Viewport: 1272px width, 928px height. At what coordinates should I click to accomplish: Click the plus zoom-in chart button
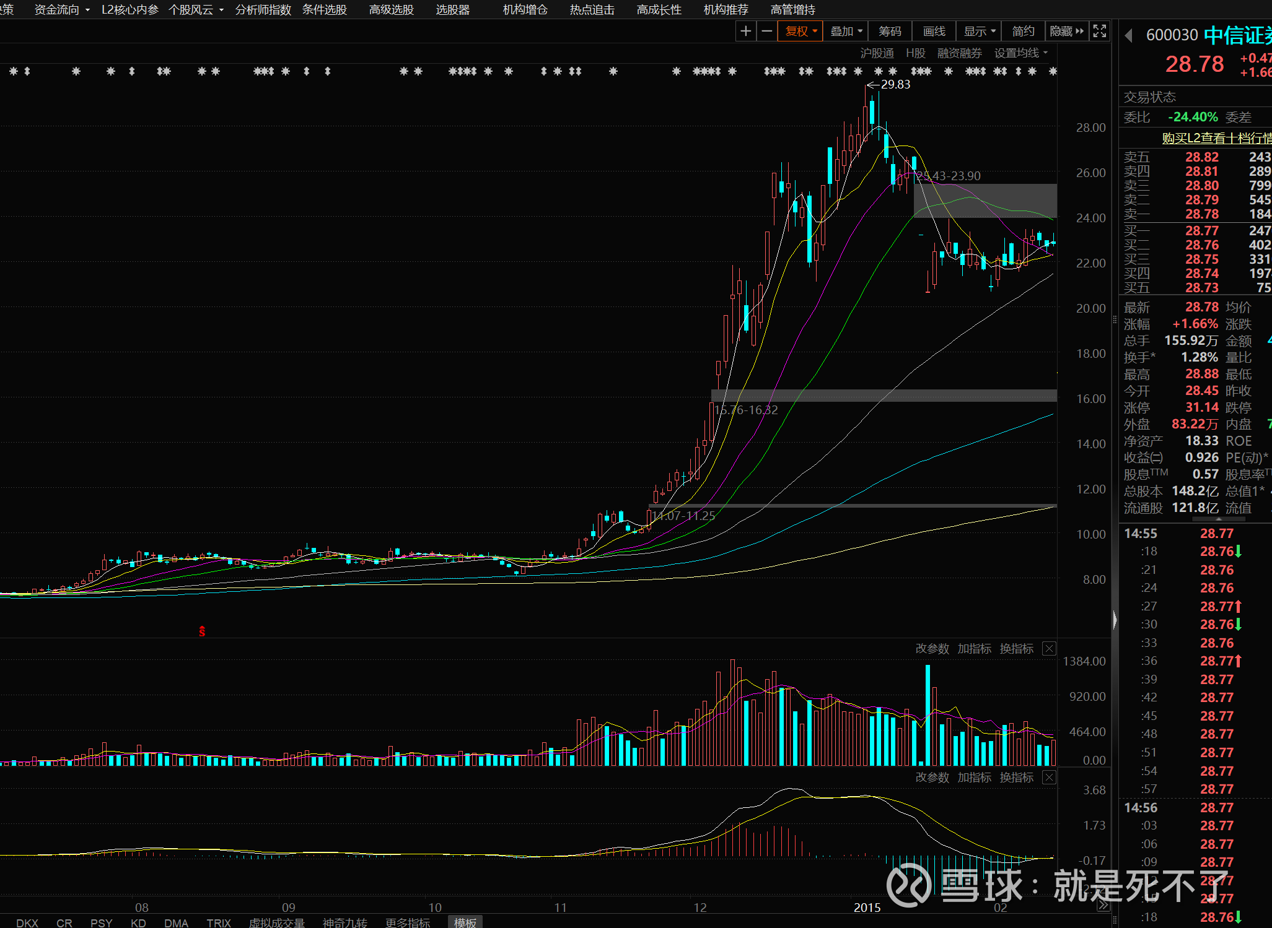(x=746, y=31)
